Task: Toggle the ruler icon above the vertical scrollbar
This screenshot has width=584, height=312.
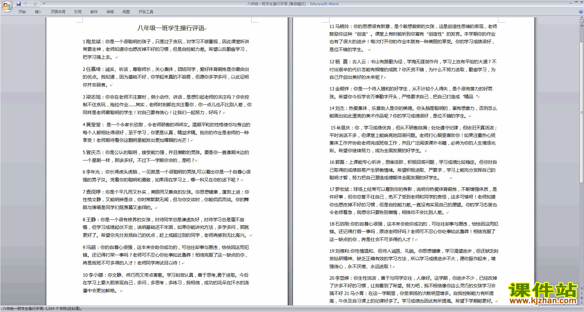Action: (x=582, y=21)
